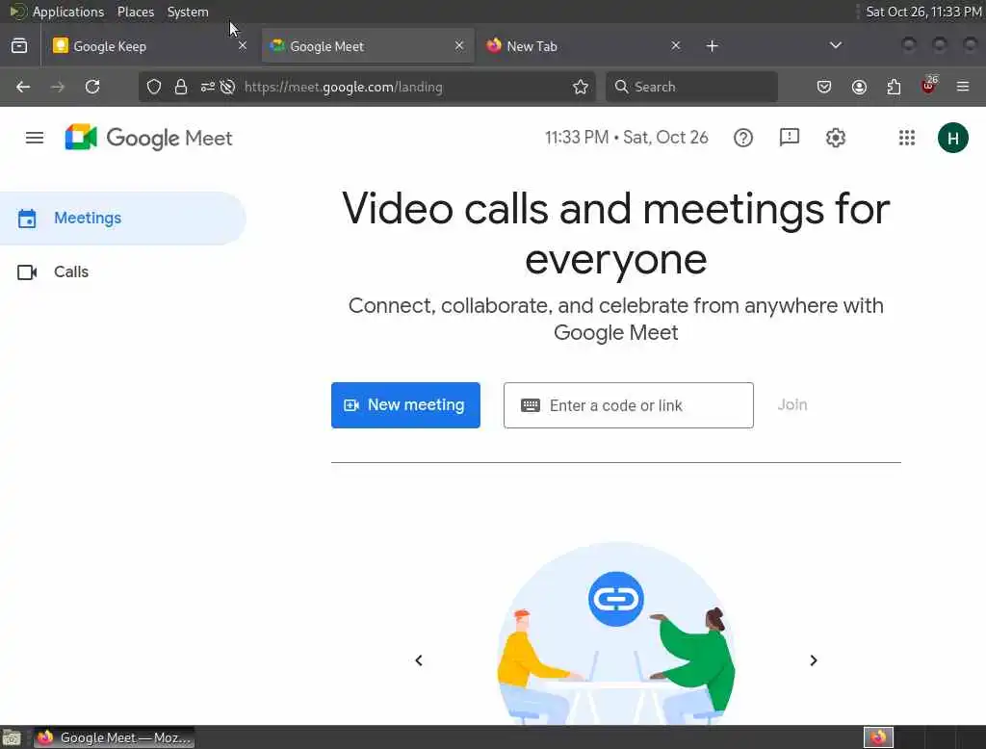Save page to Pocket
This screenshot has height=749, width=986.
pos(824,87)
